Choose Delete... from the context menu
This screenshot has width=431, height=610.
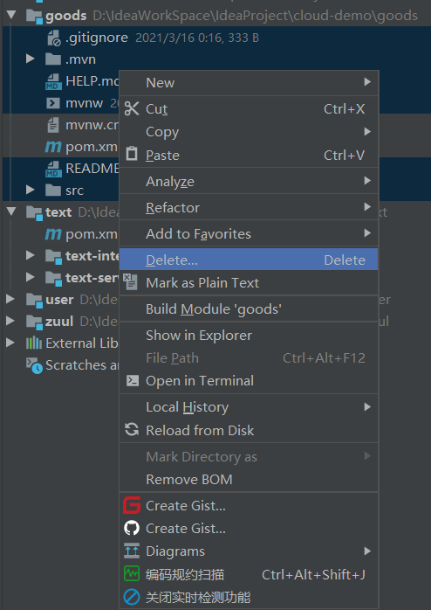[249, 260]
